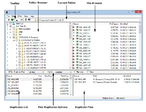Open the current folder path dropdown arrow

140,20
